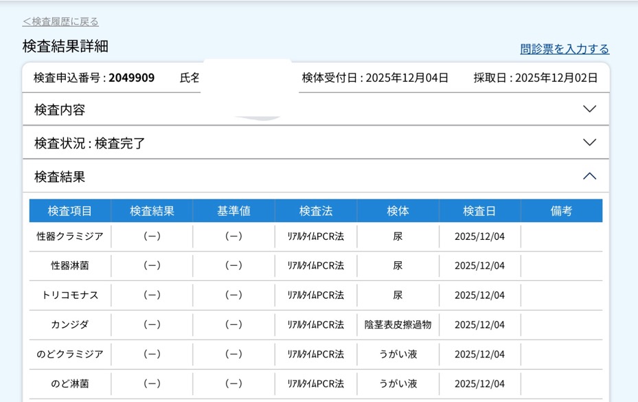Click the のど淋菌 test item
Viewport: 638px width, 402px height.
(70, 384)
